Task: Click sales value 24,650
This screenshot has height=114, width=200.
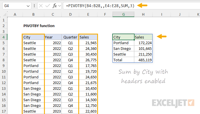Action: [x=88, y=77]
